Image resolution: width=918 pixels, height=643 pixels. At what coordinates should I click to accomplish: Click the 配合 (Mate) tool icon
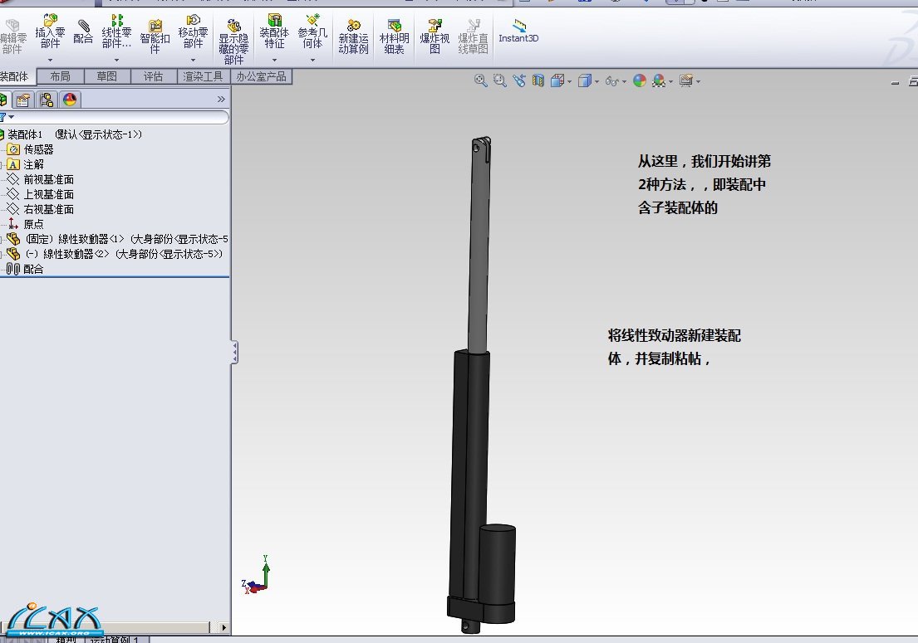[83, 32]
